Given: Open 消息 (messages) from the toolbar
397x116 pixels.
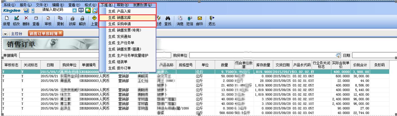Looking at the screenshot, I should (180, 21).
